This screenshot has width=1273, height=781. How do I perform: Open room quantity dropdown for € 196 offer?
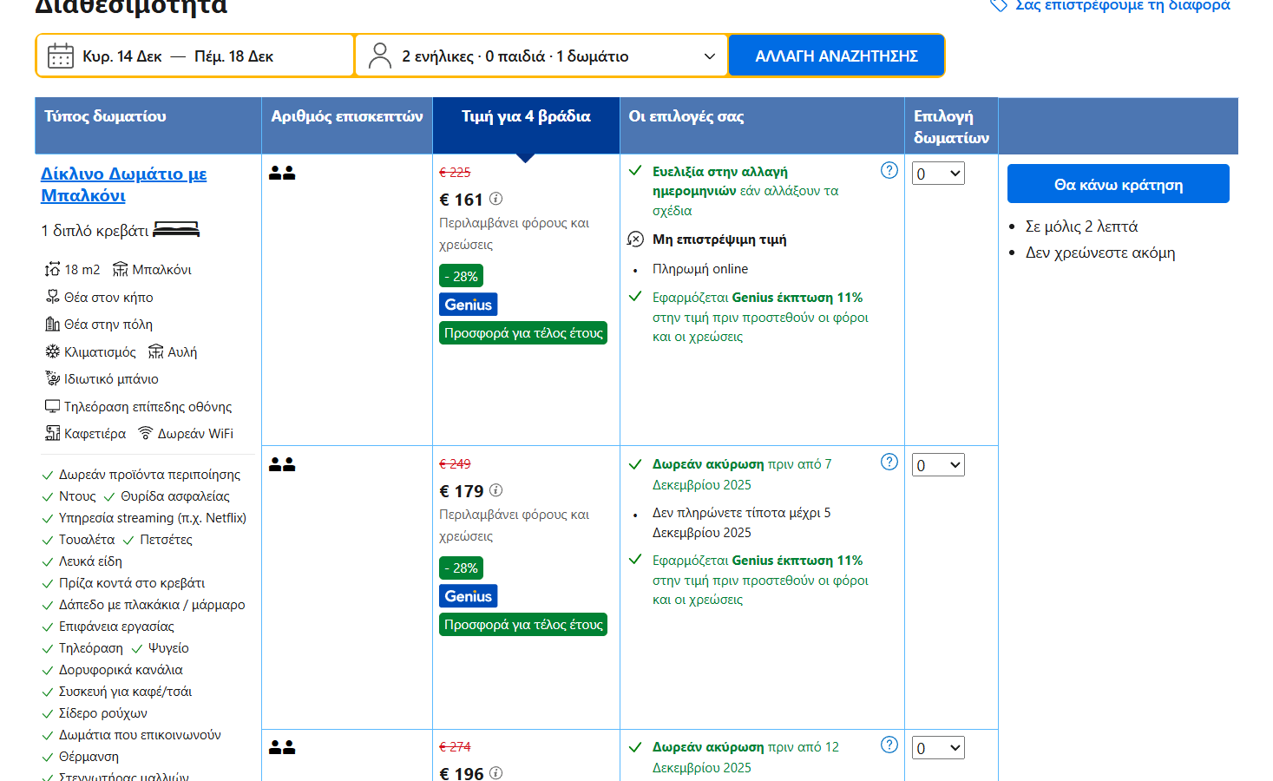[938, 748]
